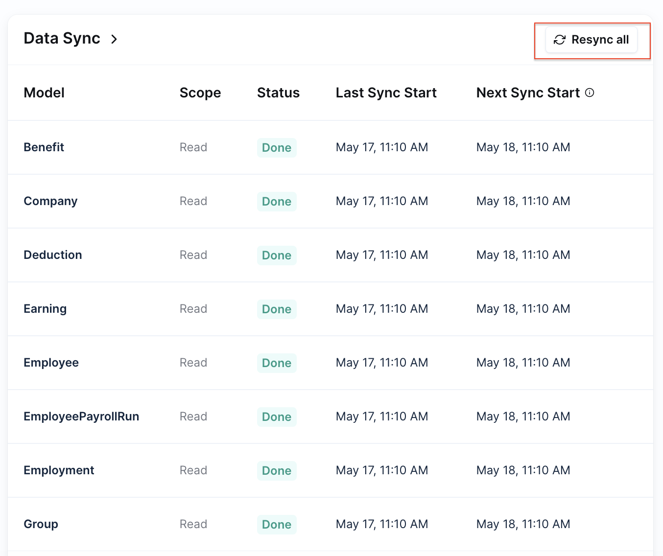Open the Data Sync heading link
The width and height of the screenshot is (663, 556).
point(62,39)
